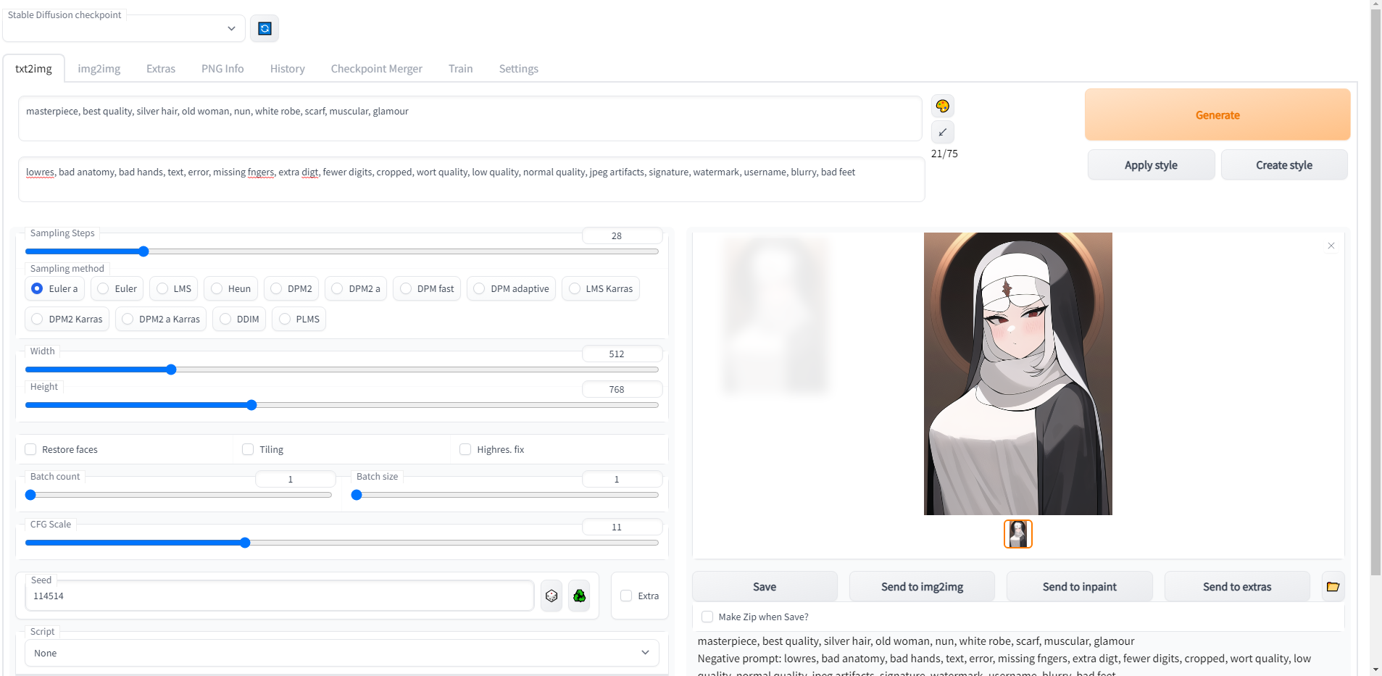Choose the DDIM sampling method
Image resolution: width=1382 pixels, height=676 pixels.
225,319
